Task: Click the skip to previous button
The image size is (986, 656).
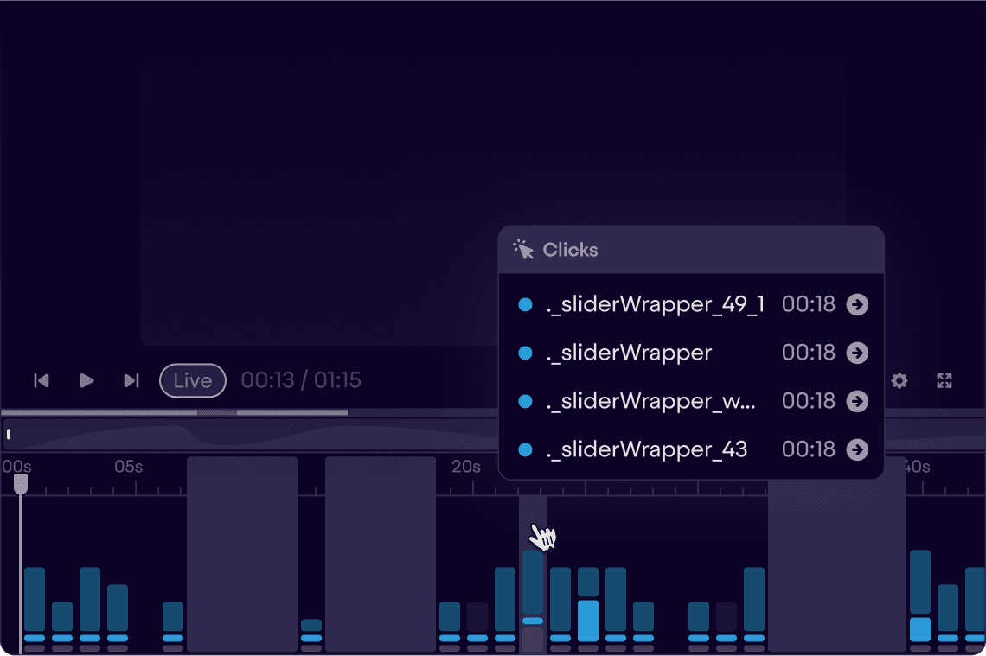Action: point(41,380)
